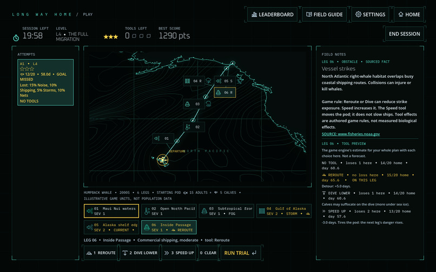This screenshot has height=272, width=436.
Task: Select leg card 01 Maui Nui waters
Action: [x=111, y=211]
